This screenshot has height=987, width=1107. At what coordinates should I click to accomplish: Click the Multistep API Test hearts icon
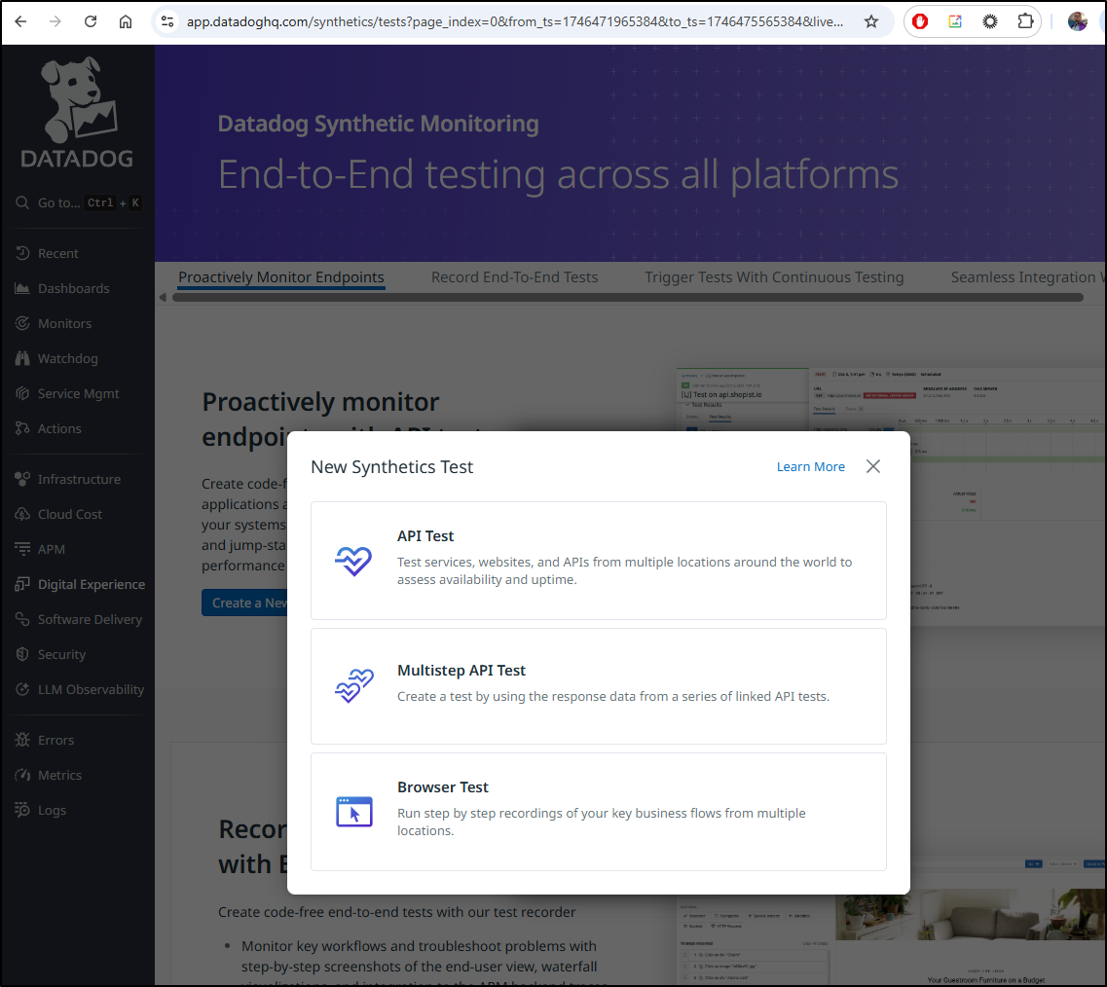[353, 685]
